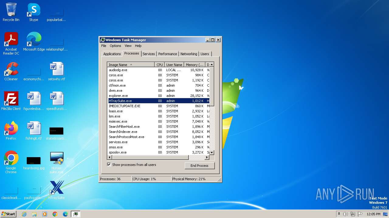This screenshot has height=218, width=389.
Task: Launch CCleaner from the desktop
Action: [11, 71]
